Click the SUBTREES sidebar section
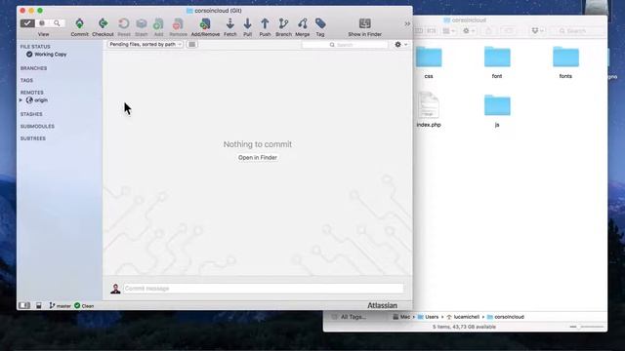 click(x=32, y=138)
